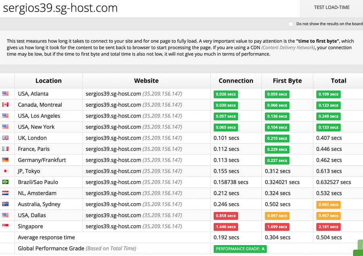Click the TEST LOAD-TIME button
Screen dimensions: 363x256
[x=332, y=7]
